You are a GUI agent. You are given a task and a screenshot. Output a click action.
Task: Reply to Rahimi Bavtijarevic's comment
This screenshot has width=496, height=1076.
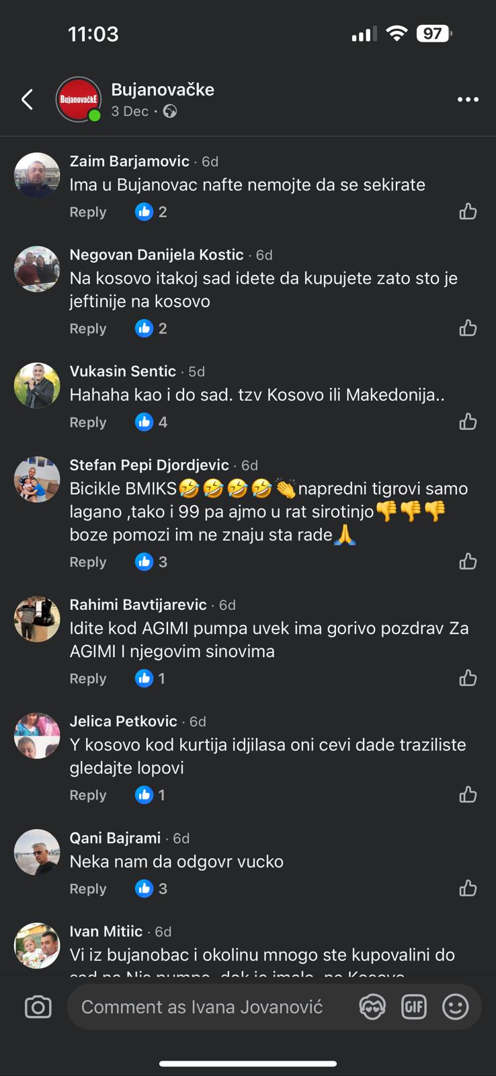(88, 679)
